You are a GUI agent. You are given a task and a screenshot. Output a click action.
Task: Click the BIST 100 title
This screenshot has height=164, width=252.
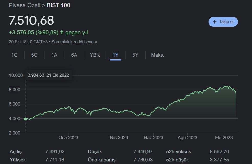pos(59,5)
